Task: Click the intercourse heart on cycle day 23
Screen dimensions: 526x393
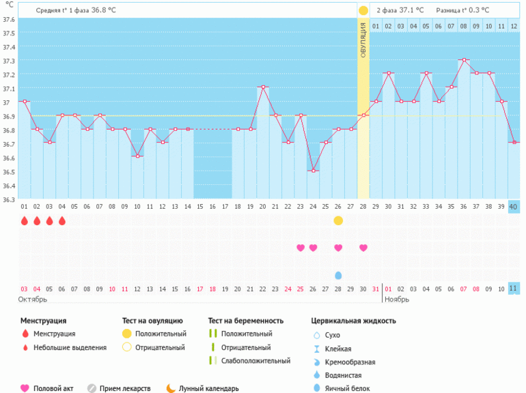Action: (301, 248)
